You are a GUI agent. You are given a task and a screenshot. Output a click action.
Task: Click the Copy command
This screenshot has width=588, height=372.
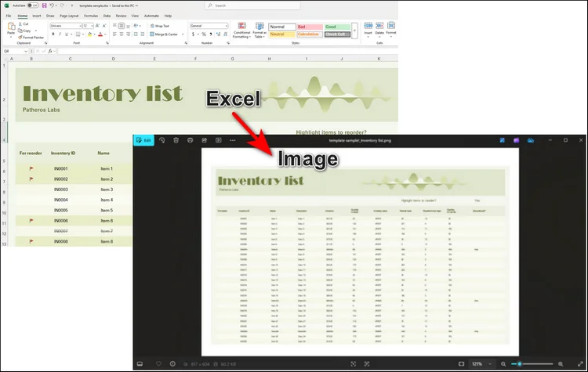tap(25, 31)
